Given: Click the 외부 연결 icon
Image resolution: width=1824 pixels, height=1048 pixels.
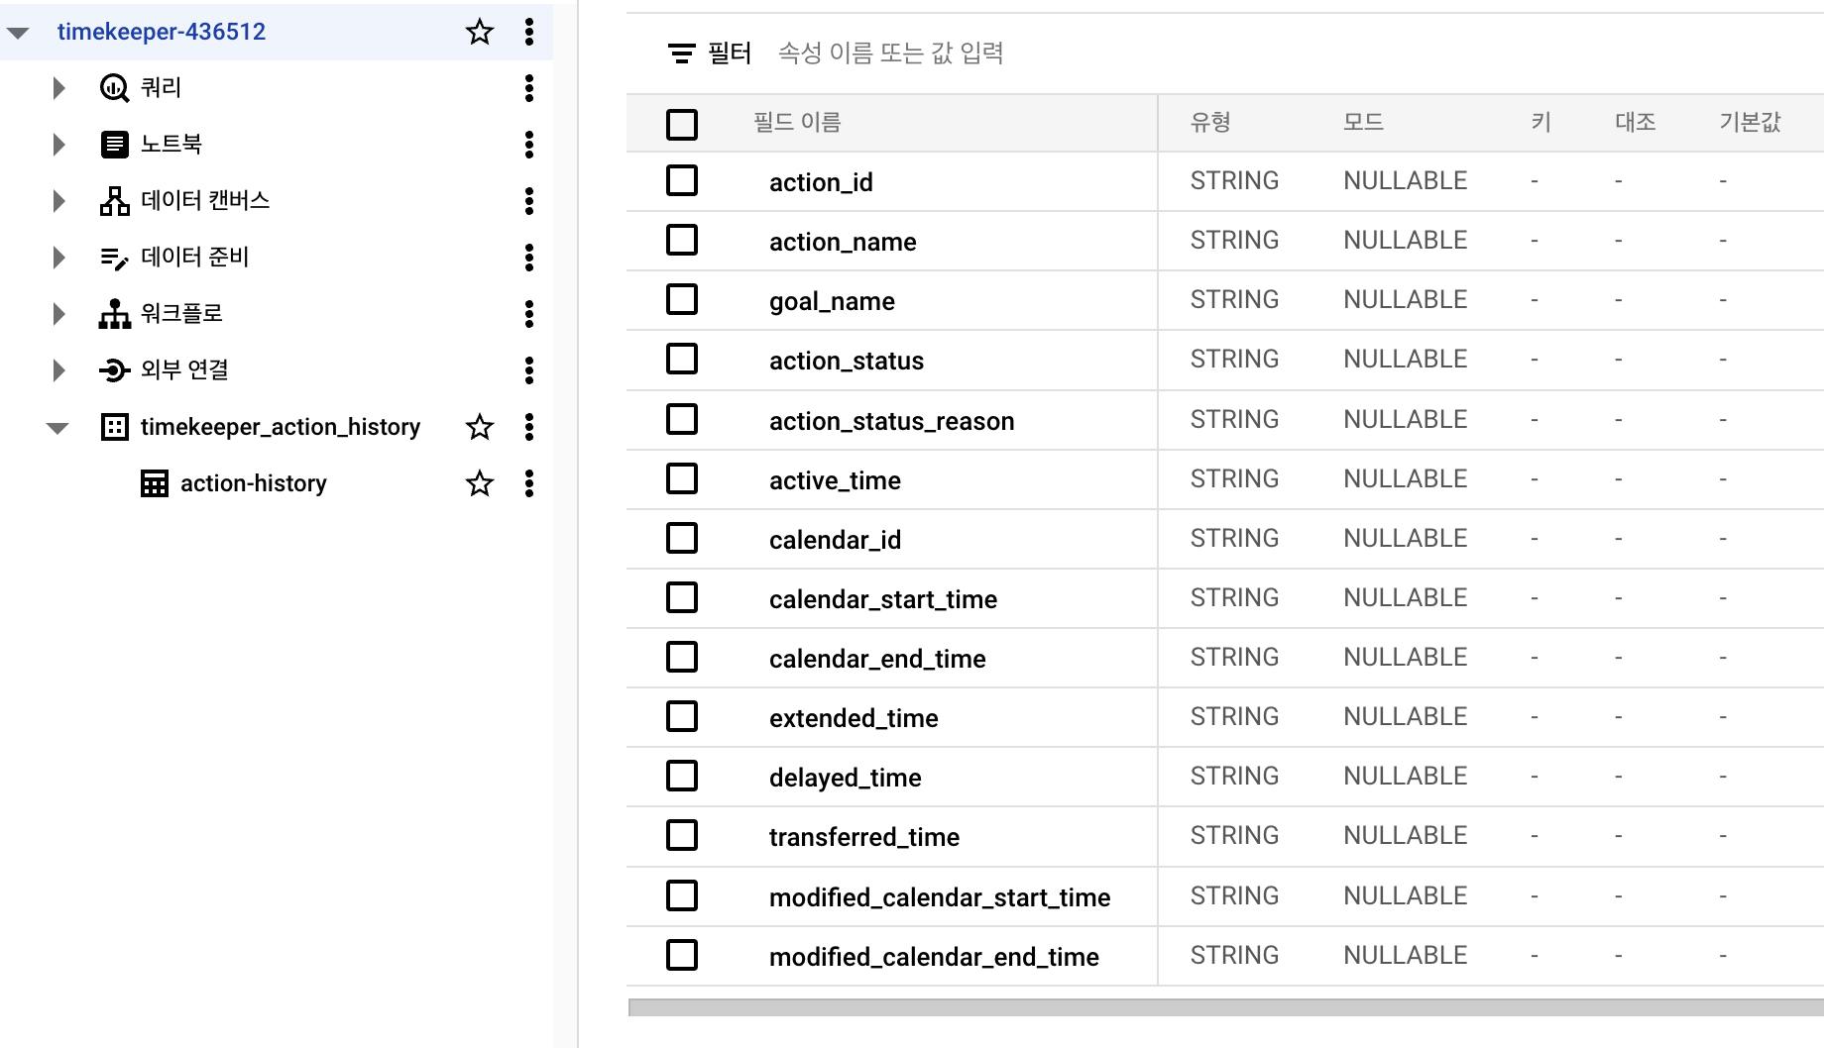Looking at the screenshot, I should click(x=115, y=369).
